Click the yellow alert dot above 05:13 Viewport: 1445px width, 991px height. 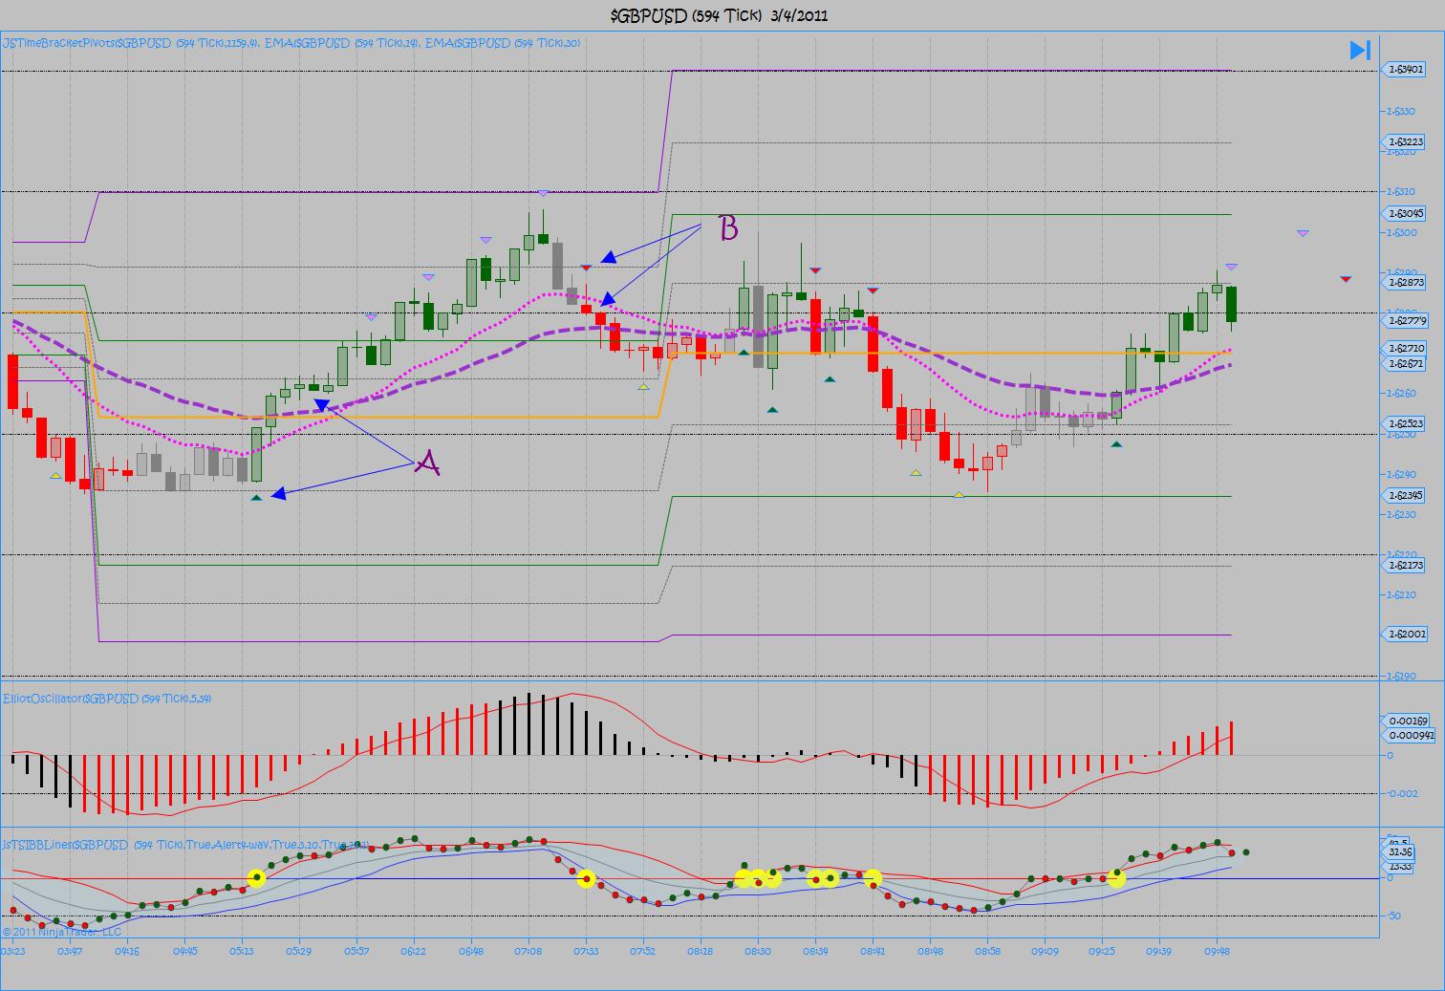click(x=256, y=878)
